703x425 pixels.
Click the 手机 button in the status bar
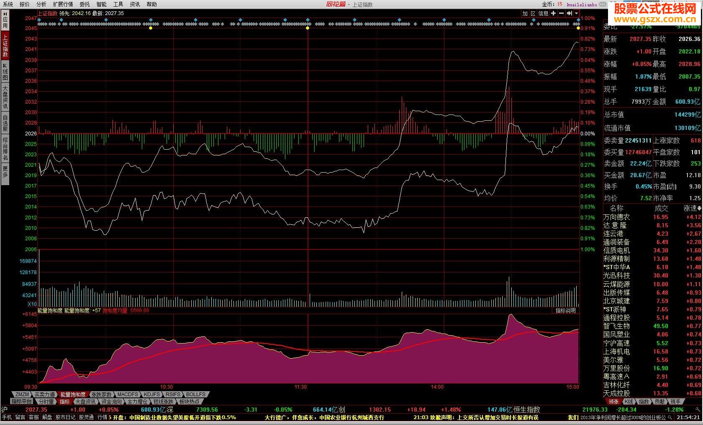[x=7, y=417]
